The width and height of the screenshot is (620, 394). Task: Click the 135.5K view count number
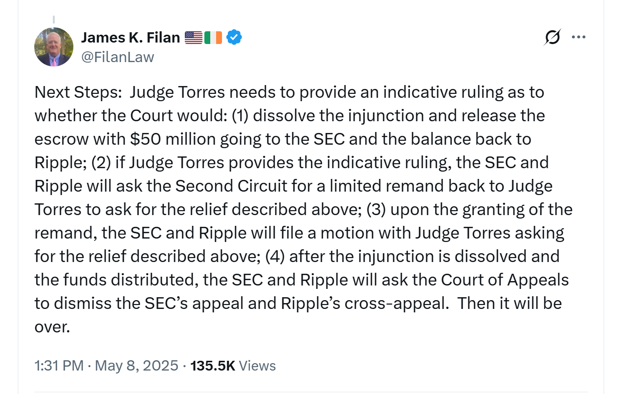pyautogui.click(x=213, y=366)
